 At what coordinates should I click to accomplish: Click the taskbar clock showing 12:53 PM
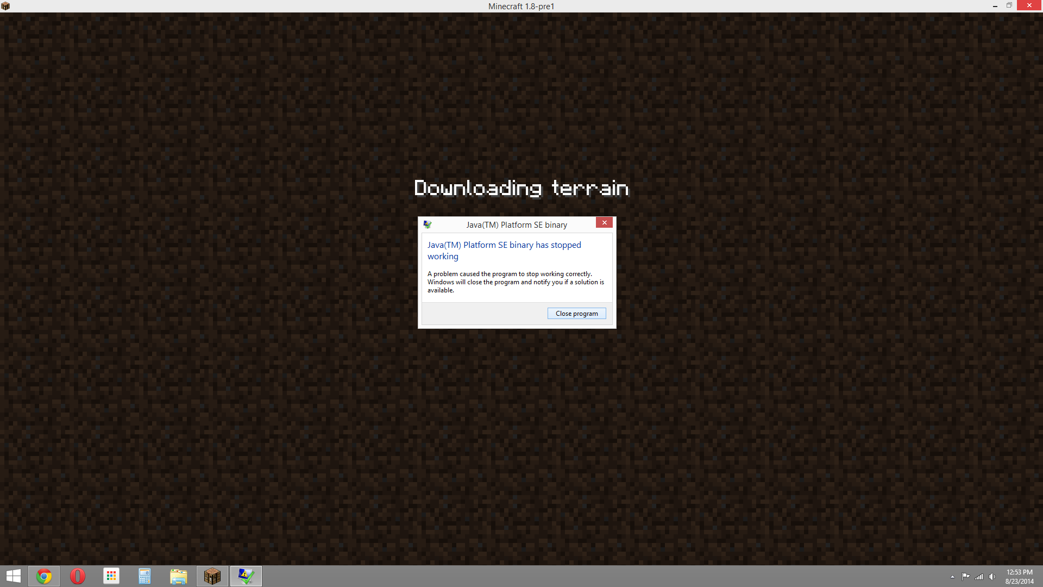click(1019, 577)
